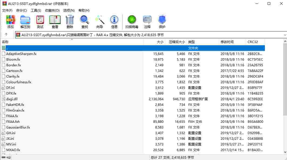Sort by CRC32 column header
Viewport: 287px width, 160px height.
tap(255, 42)
